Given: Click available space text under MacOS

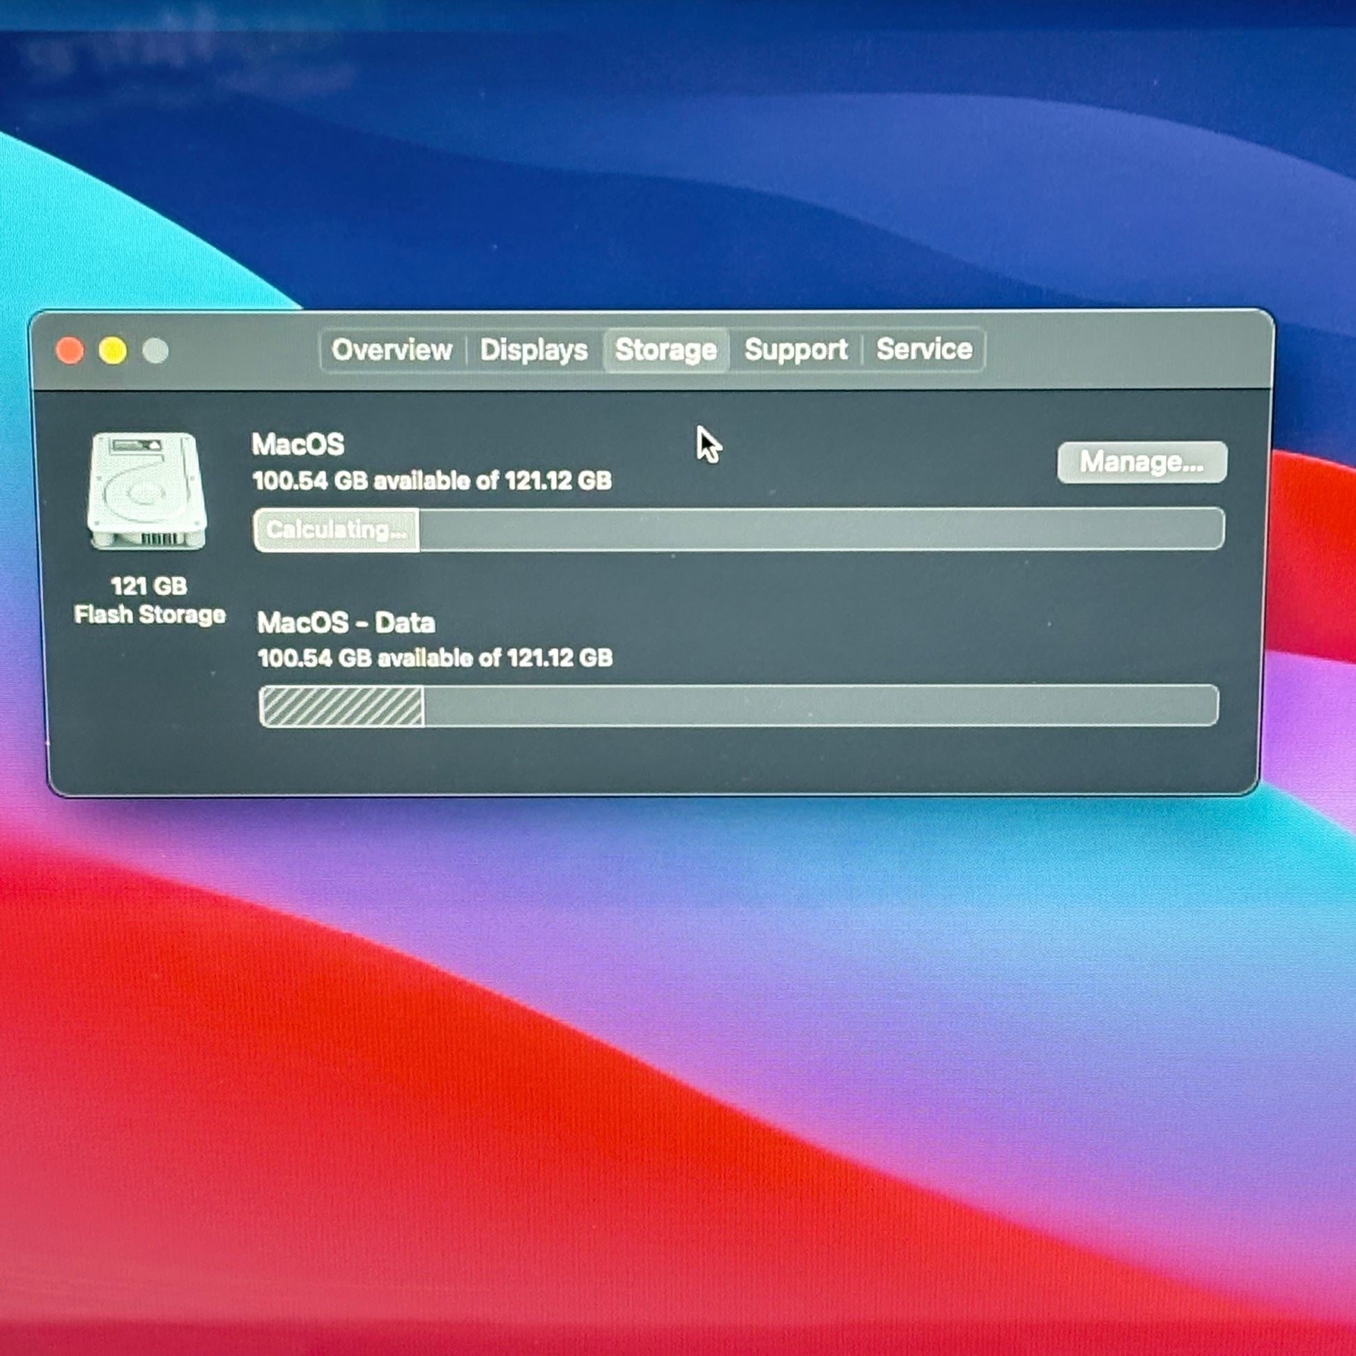Looking at the screenshot, I should [431, 481].
